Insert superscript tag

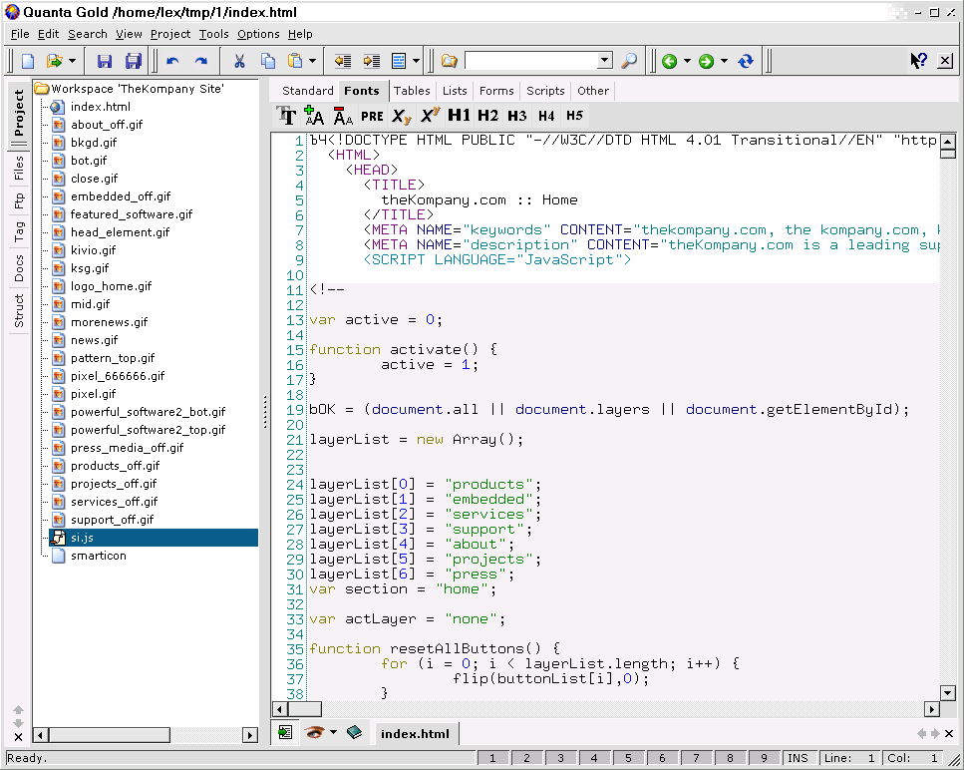coord(430,115)
